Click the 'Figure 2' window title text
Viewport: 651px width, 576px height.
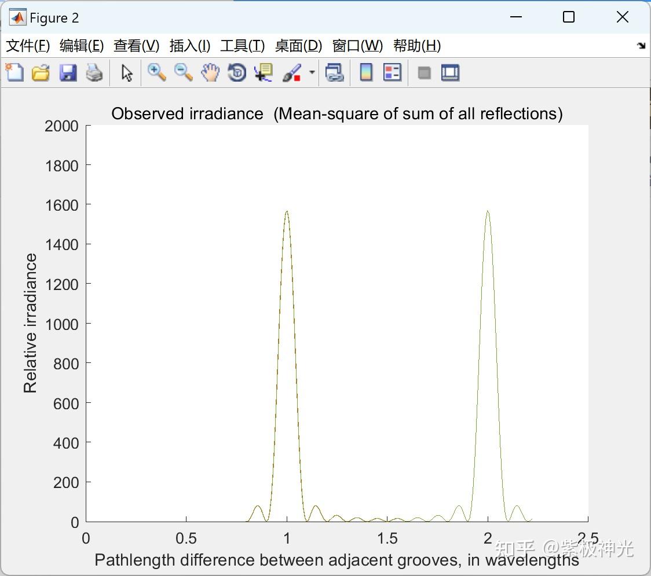coord(54,18)
